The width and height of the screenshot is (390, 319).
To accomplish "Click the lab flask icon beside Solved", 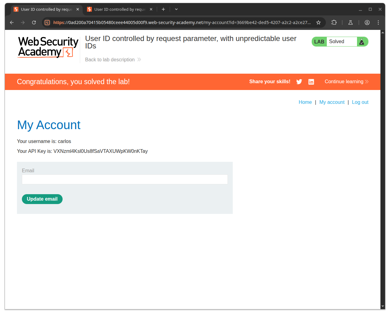I will click(362, 42).
